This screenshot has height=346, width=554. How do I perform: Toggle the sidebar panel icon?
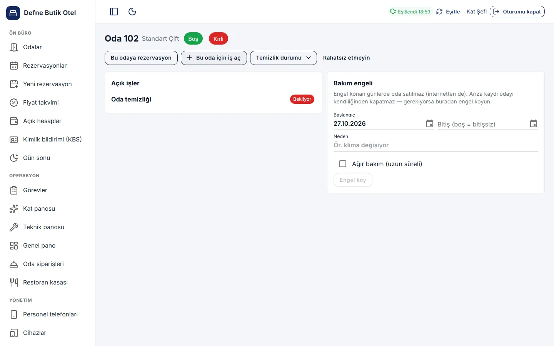coord(114,12)
